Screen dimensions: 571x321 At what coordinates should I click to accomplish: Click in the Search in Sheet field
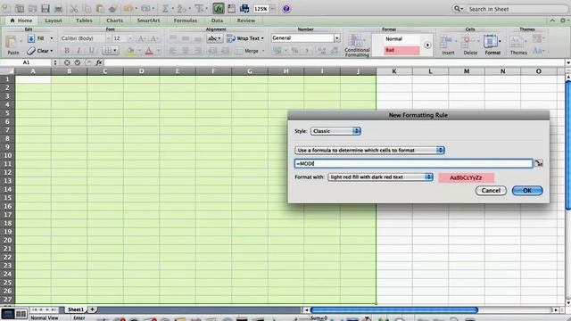(509, 9)
